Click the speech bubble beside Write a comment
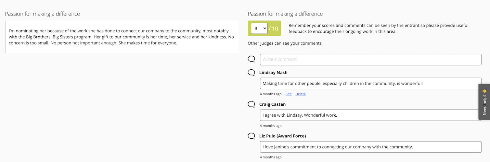This screenshot has height=162, width=490. 251,59
